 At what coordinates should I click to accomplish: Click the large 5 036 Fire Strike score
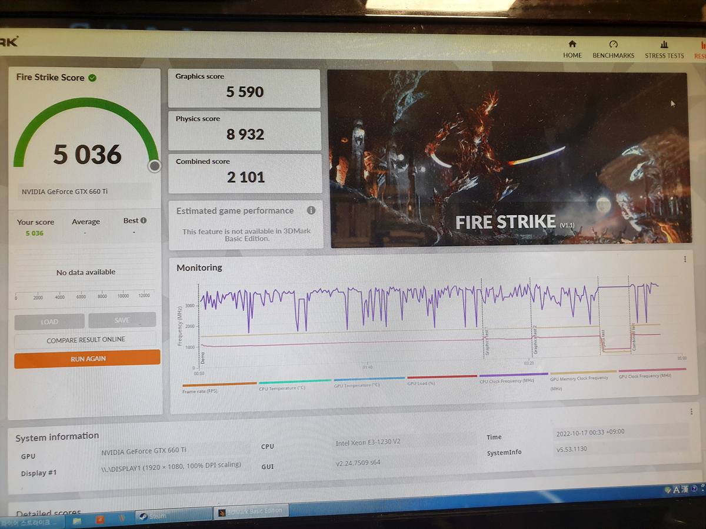click(87, 155)
